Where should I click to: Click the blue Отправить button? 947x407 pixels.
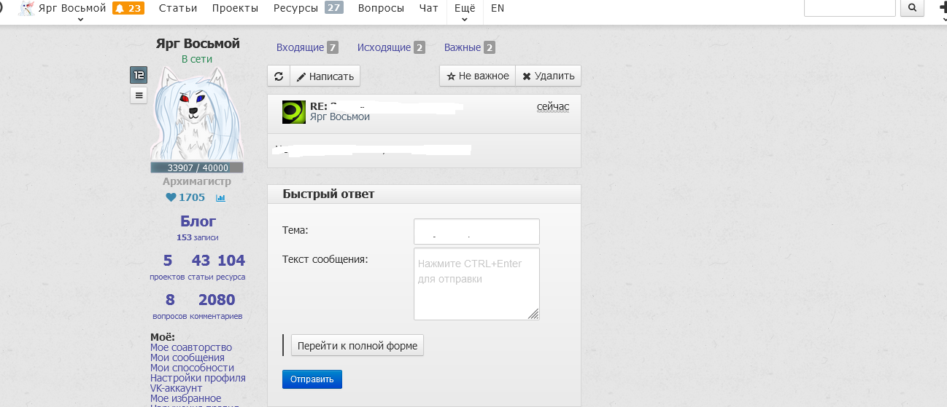312,379
